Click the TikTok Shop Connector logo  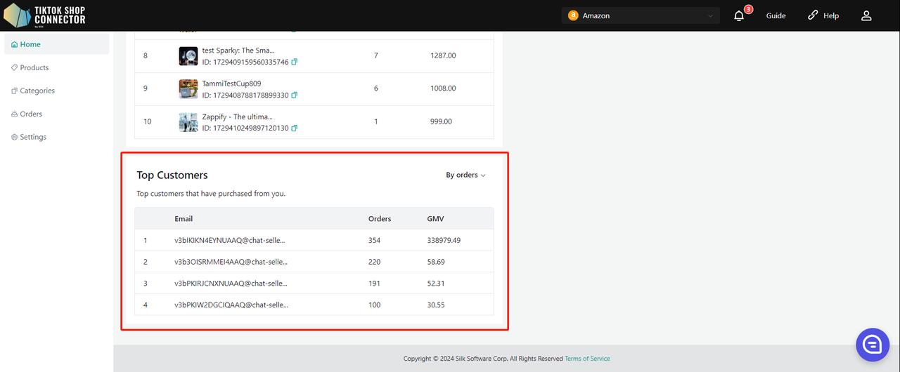45,15
